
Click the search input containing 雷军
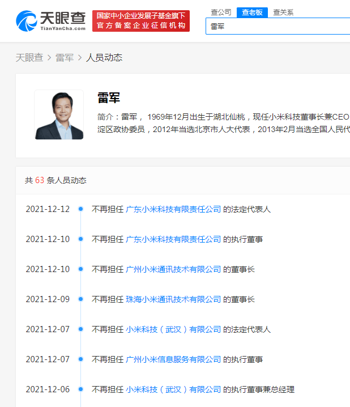278,26
